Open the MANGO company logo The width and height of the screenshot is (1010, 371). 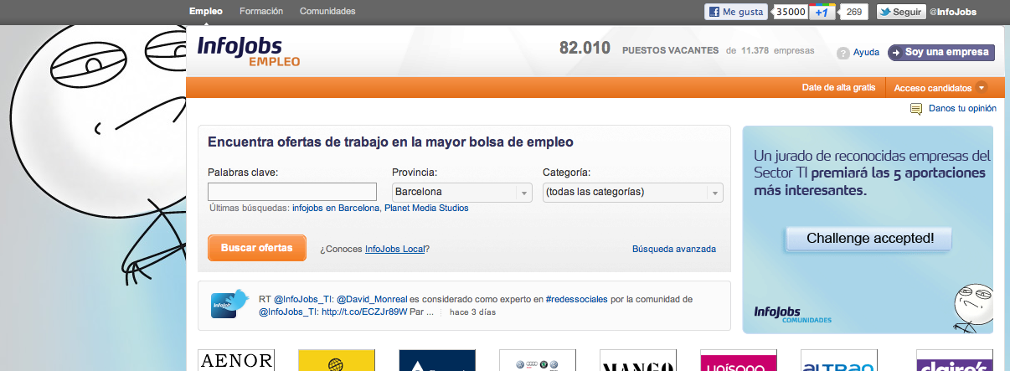tap(638, 362)
